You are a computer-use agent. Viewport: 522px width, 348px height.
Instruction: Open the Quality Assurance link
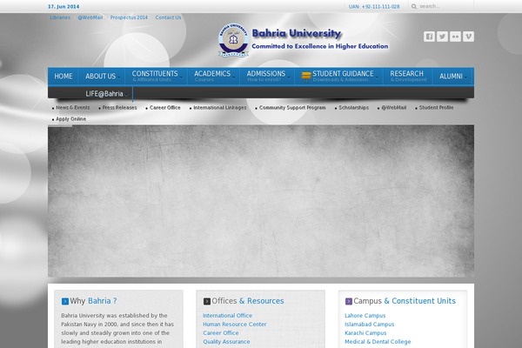226,341
